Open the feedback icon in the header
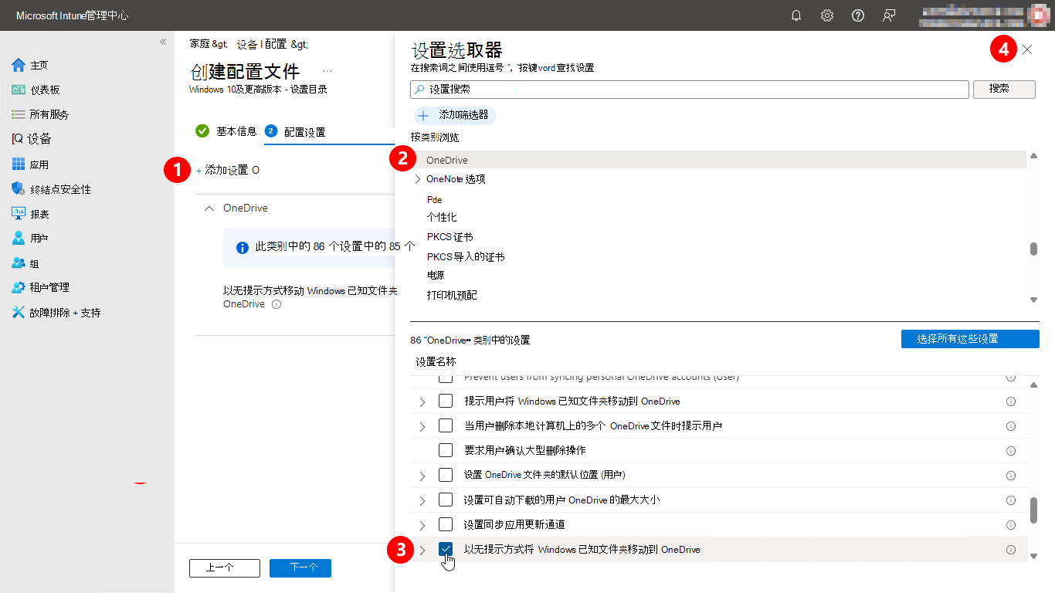Image resolution: width=1055 pixels, height=593 pixels. point(889,15)
